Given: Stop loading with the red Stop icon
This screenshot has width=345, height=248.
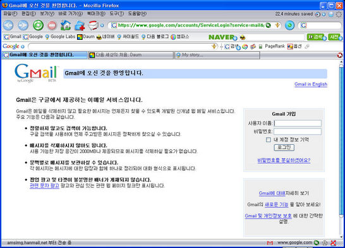Looking at the screenshot, I should pyautogui.click(x=52, y=25).
